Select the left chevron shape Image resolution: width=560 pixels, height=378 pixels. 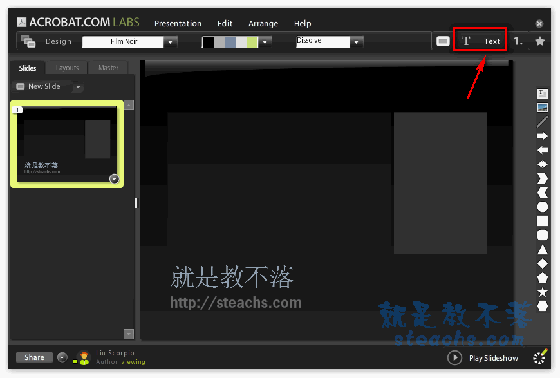coord(543,193)
